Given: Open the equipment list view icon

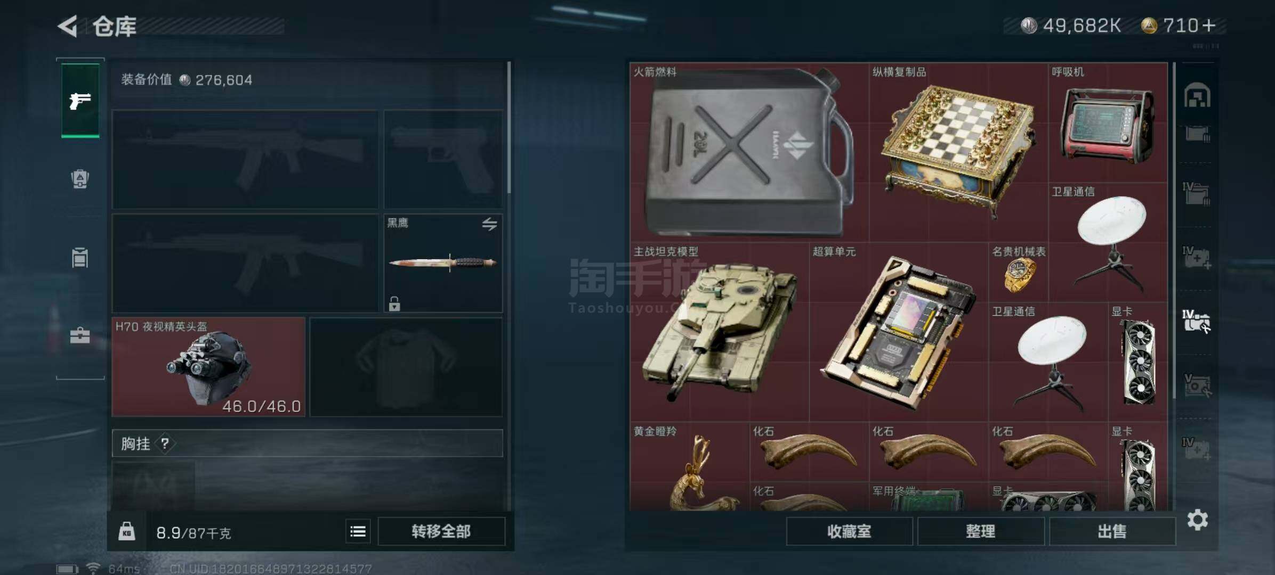Looking at the screenshot, I should (x=358, y=531).
